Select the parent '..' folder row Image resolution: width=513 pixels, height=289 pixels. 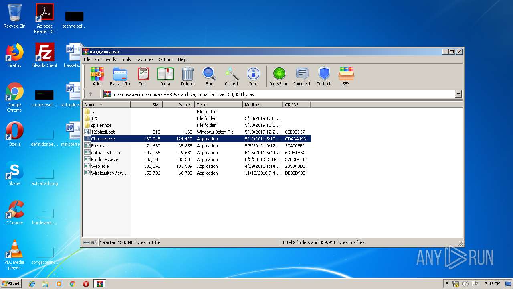coord(197,112)
